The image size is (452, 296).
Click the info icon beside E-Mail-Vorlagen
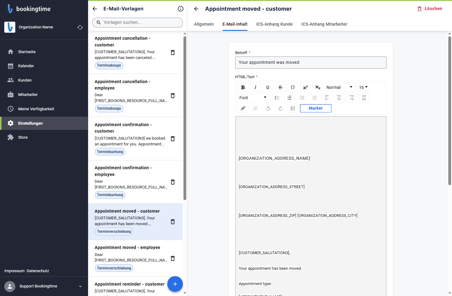pos(181,9)
